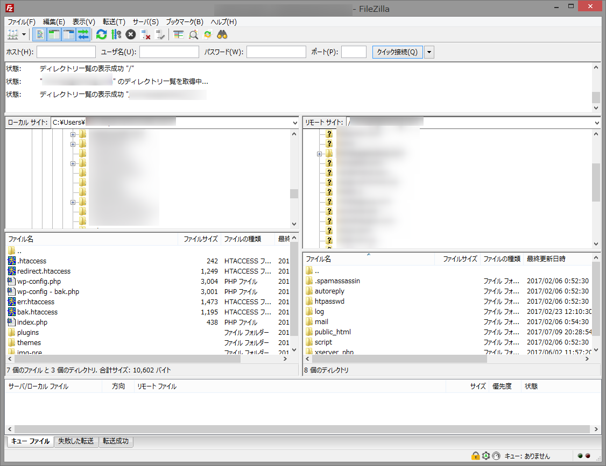Select local plugins folder icon

12,332
